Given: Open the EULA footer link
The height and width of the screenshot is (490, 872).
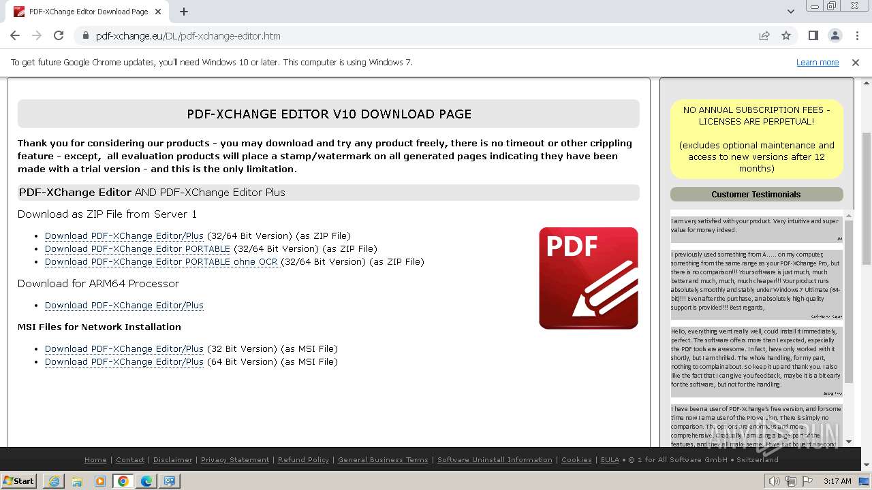Looking at the screenshot, I should [610, 459].
